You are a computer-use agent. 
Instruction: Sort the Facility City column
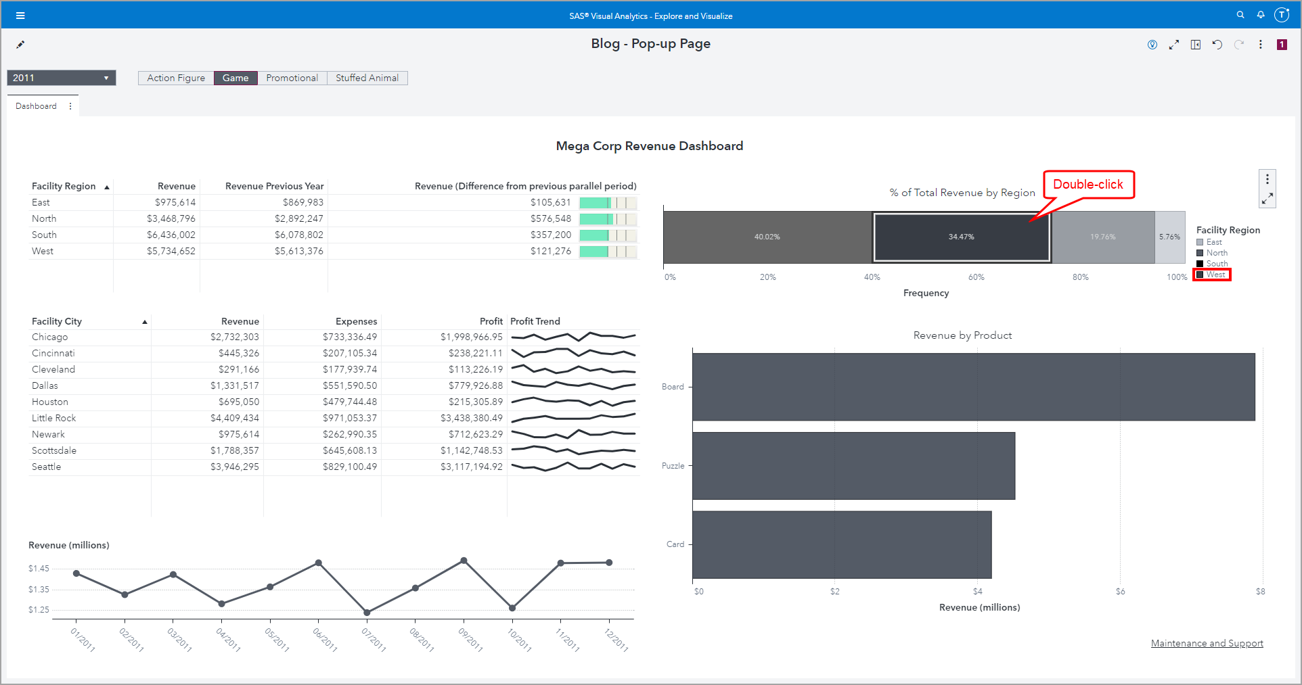tap(144, 321)
